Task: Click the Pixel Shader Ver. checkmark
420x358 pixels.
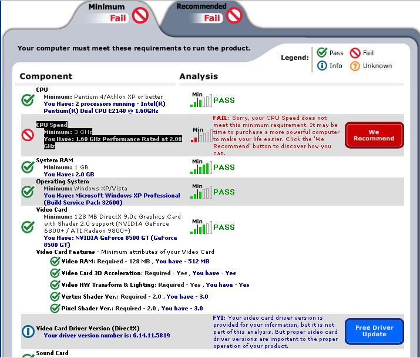Action: [x=55, y=309]
